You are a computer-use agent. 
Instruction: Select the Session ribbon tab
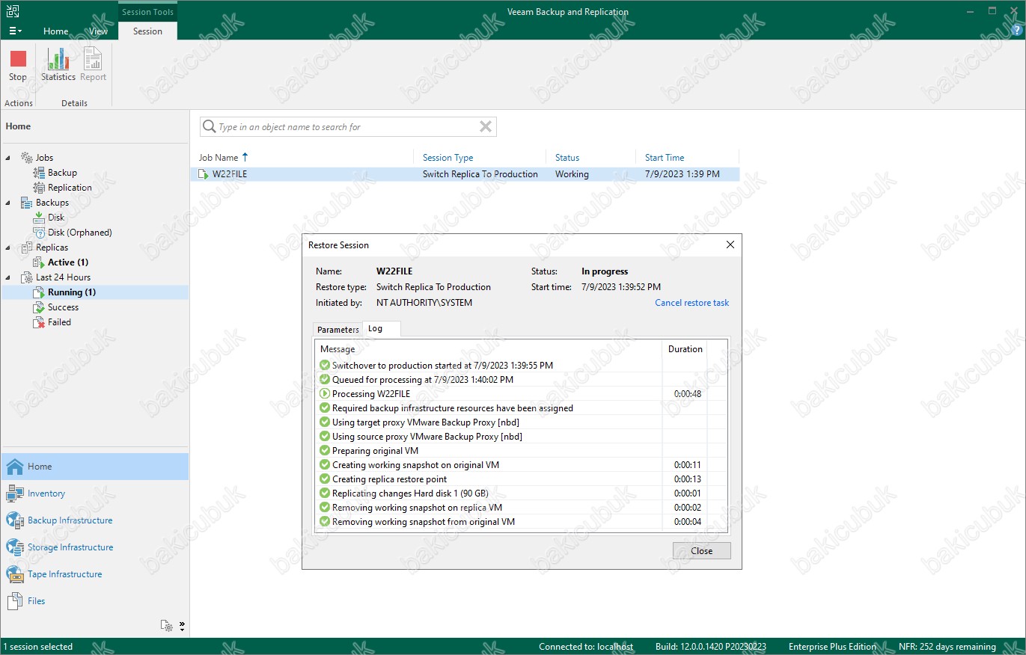pos(147,31)
